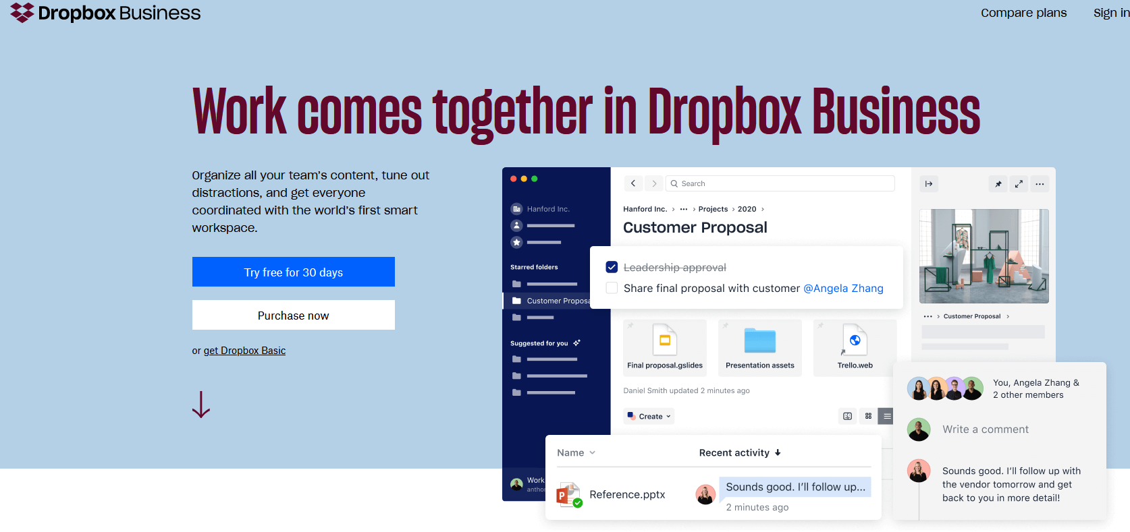Uncheck the Leadership approval checkbox
The height and width of the screenshot is (532, 1130).
tap(612, 268)
